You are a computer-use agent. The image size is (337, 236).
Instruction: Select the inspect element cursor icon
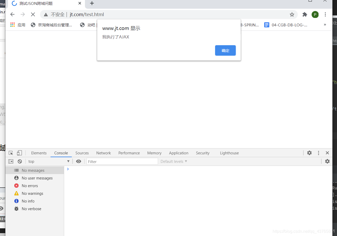tap(11, 153)
